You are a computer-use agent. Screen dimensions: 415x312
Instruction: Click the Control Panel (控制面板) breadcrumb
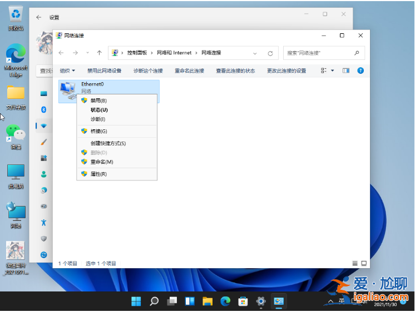137,53
